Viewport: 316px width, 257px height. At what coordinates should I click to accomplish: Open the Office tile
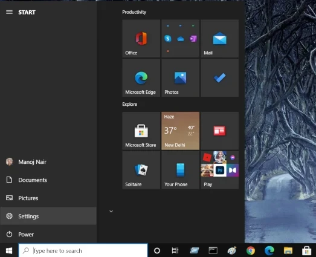[141, 38]
